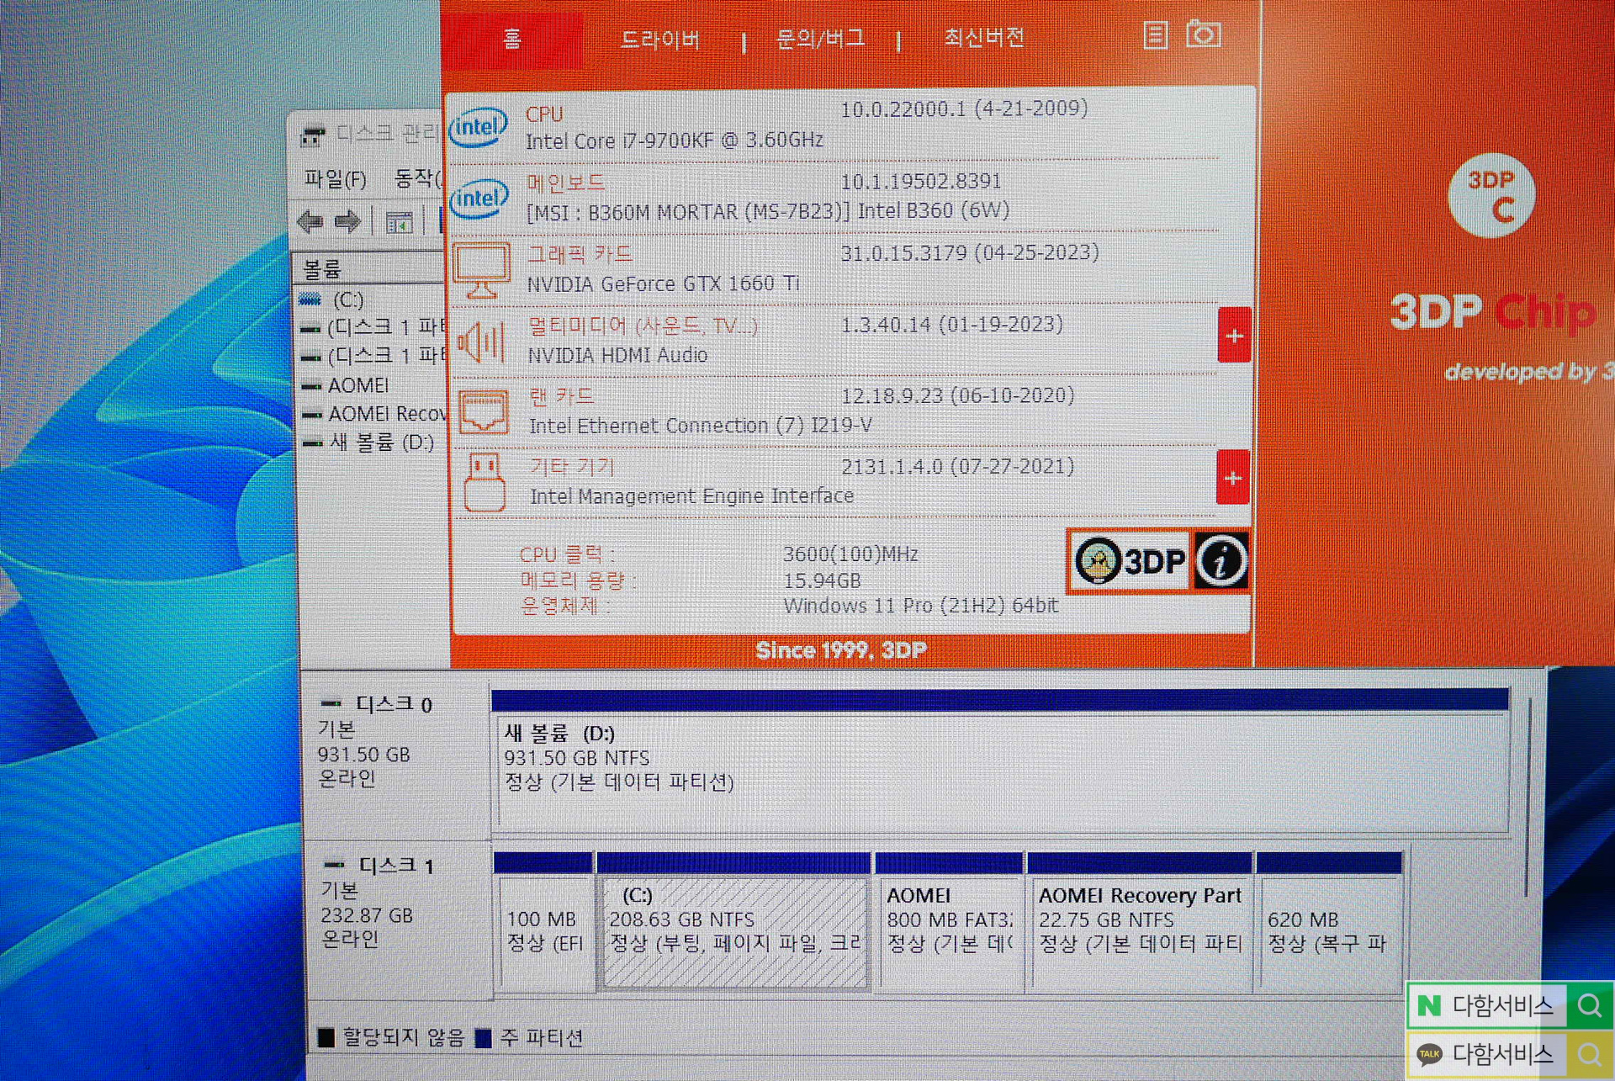Expand the other devices plus button
This screenshot has height=1081, width=1615.
(x=1232, y=478)
